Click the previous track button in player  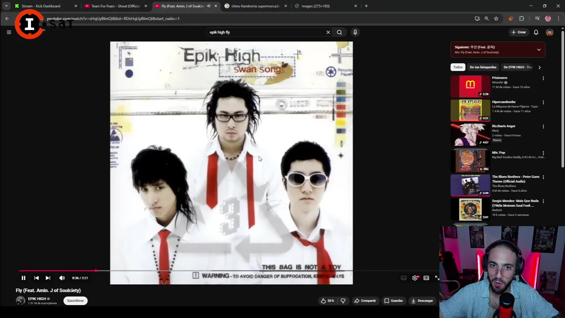(x=36, y=278)
